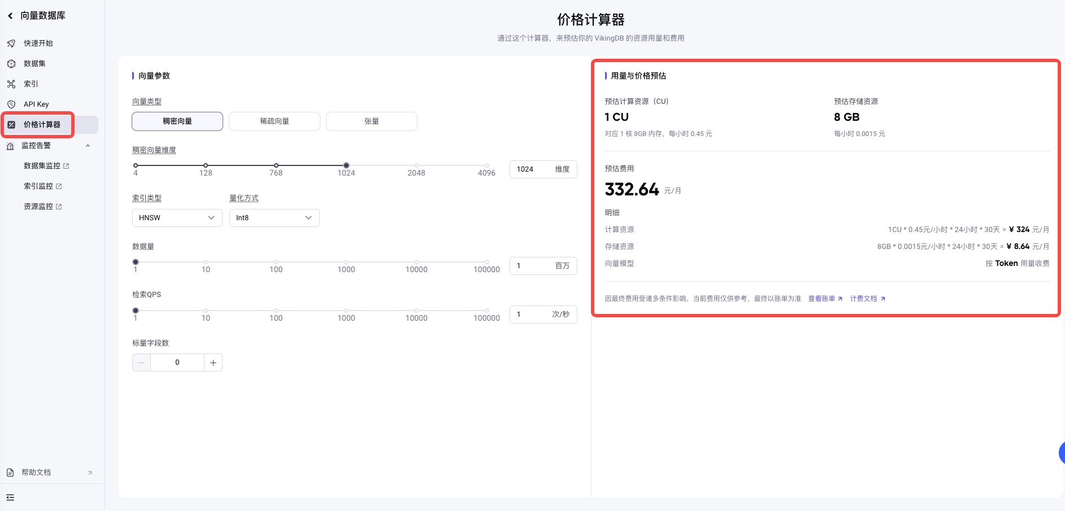Set dimension slider to 2048
1065x511 pixels.
click(416, 165)
